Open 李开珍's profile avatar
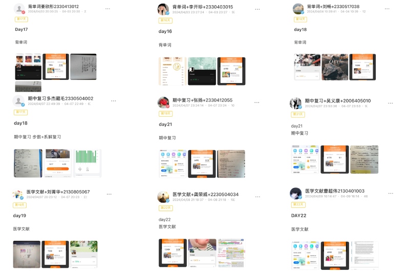Image resolution: width=409 pixels, height=273 pixels. point(163,9)
